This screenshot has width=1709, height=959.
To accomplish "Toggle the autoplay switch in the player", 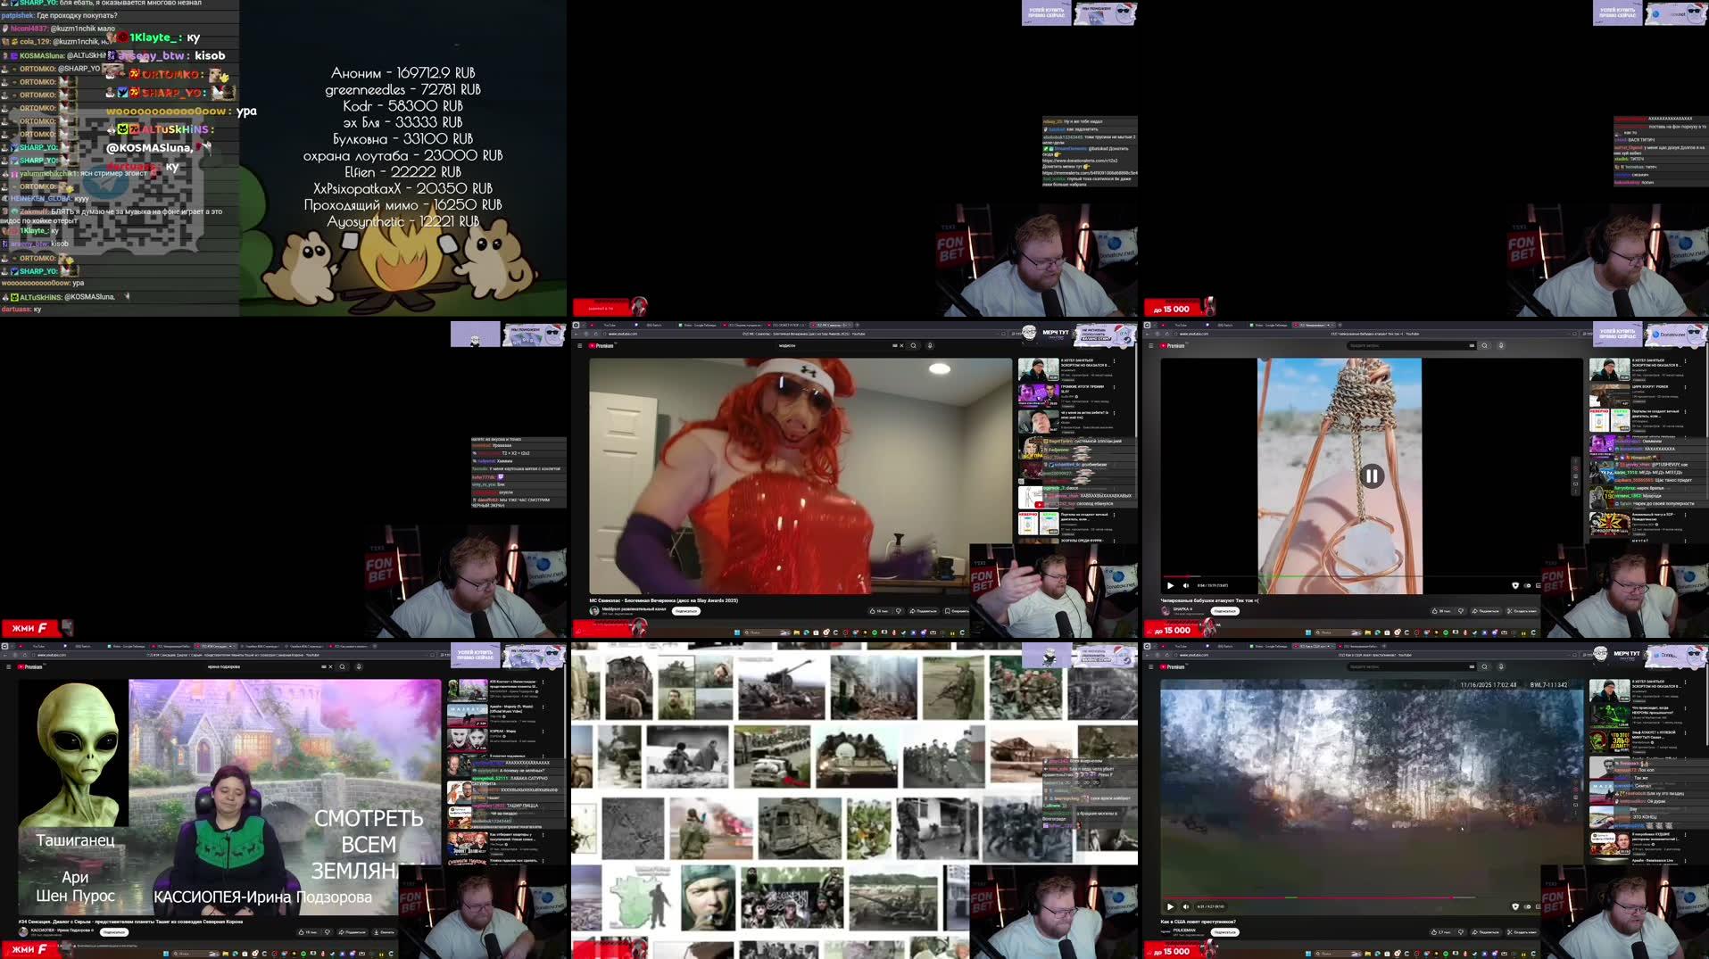I will 1527,585.
